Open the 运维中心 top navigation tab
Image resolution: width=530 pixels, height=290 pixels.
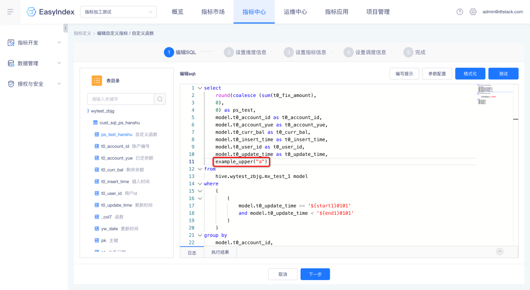point(295,12)
